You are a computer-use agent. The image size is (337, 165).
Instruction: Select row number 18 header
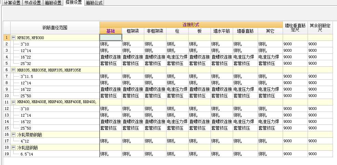point(6,148)
